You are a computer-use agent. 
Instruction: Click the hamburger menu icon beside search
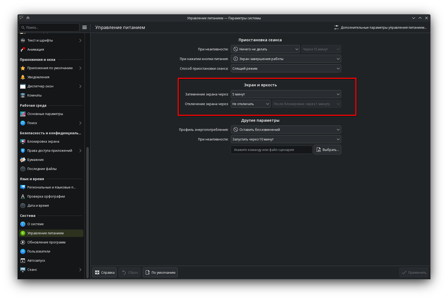85,27
